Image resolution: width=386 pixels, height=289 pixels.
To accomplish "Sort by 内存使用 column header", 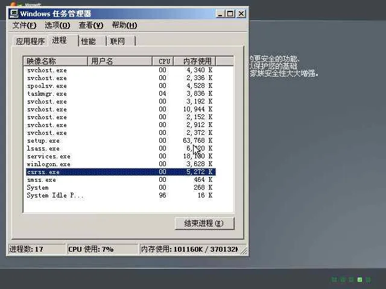I will [195, 61].
